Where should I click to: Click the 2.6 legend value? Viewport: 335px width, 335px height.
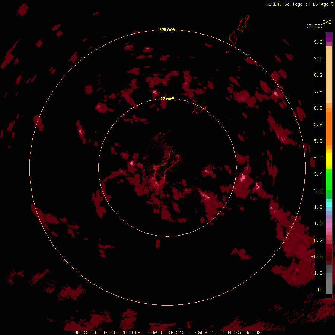(x=318, y=191)
